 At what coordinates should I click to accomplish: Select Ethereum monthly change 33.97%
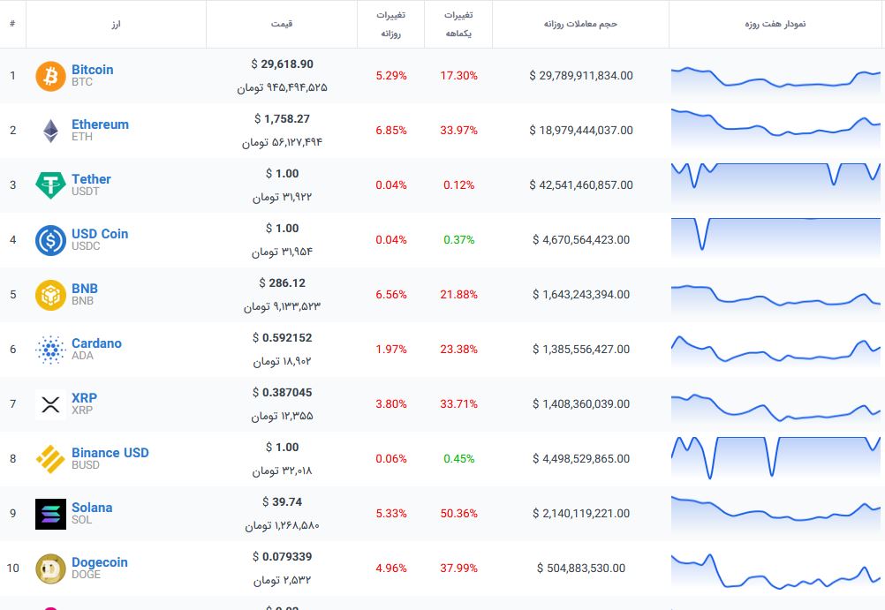pos(459,131)
